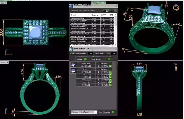Click the vertical scrollbar thumb of metal list
The height and width of the screenshot is (119, 184).
(116, 21)
